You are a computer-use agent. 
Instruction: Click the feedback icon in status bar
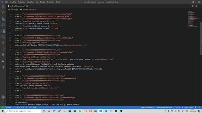click(x=196, y=107)
